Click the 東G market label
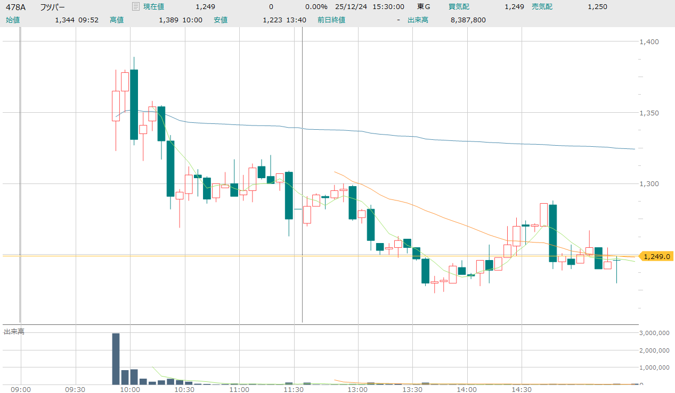The image size is (675, 393). point(424,7)
